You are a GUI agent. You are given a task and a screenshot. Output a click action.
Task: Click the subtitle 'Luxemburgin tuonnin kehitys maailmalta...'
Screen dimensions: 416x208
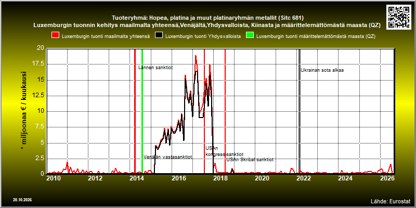click(207, 25)
